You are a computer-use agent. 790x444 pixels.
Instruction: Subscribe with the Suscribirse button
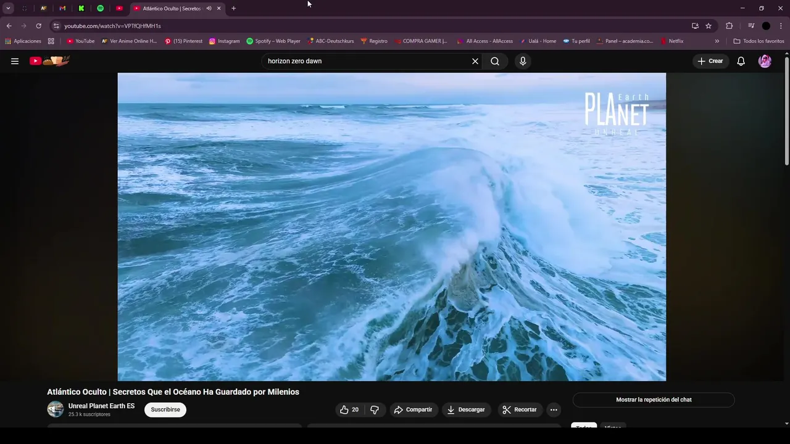point(165,409)
